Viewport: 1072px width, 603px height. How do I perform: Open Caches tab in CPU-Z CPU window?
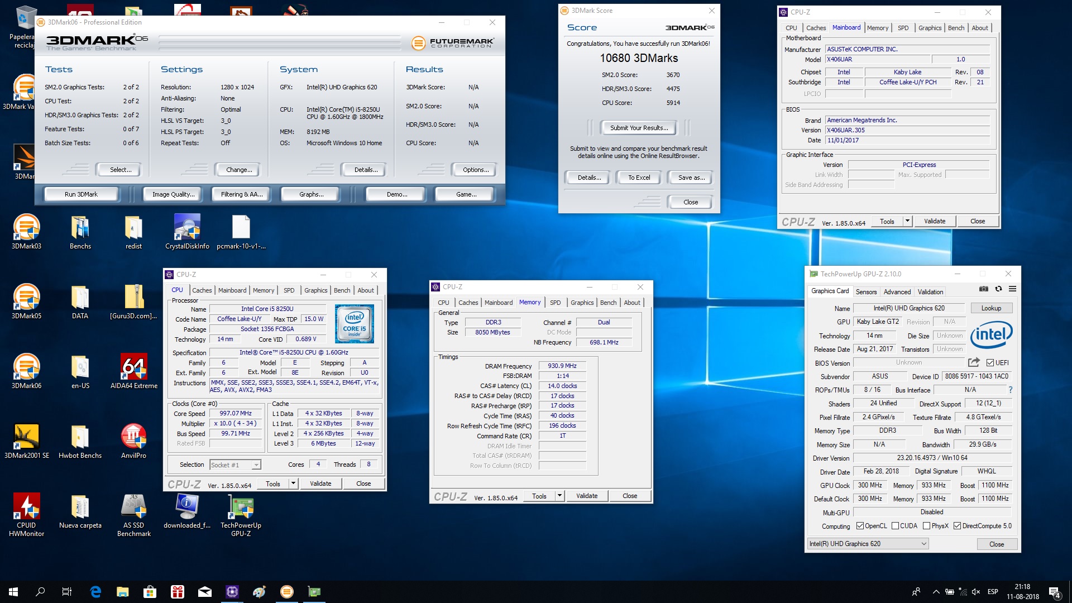tap(202, 290)
